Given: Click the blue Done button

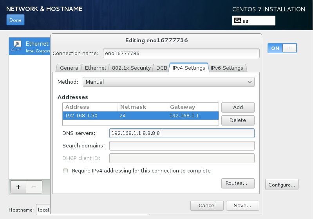Looking at the screenshot, I should 15,20.
